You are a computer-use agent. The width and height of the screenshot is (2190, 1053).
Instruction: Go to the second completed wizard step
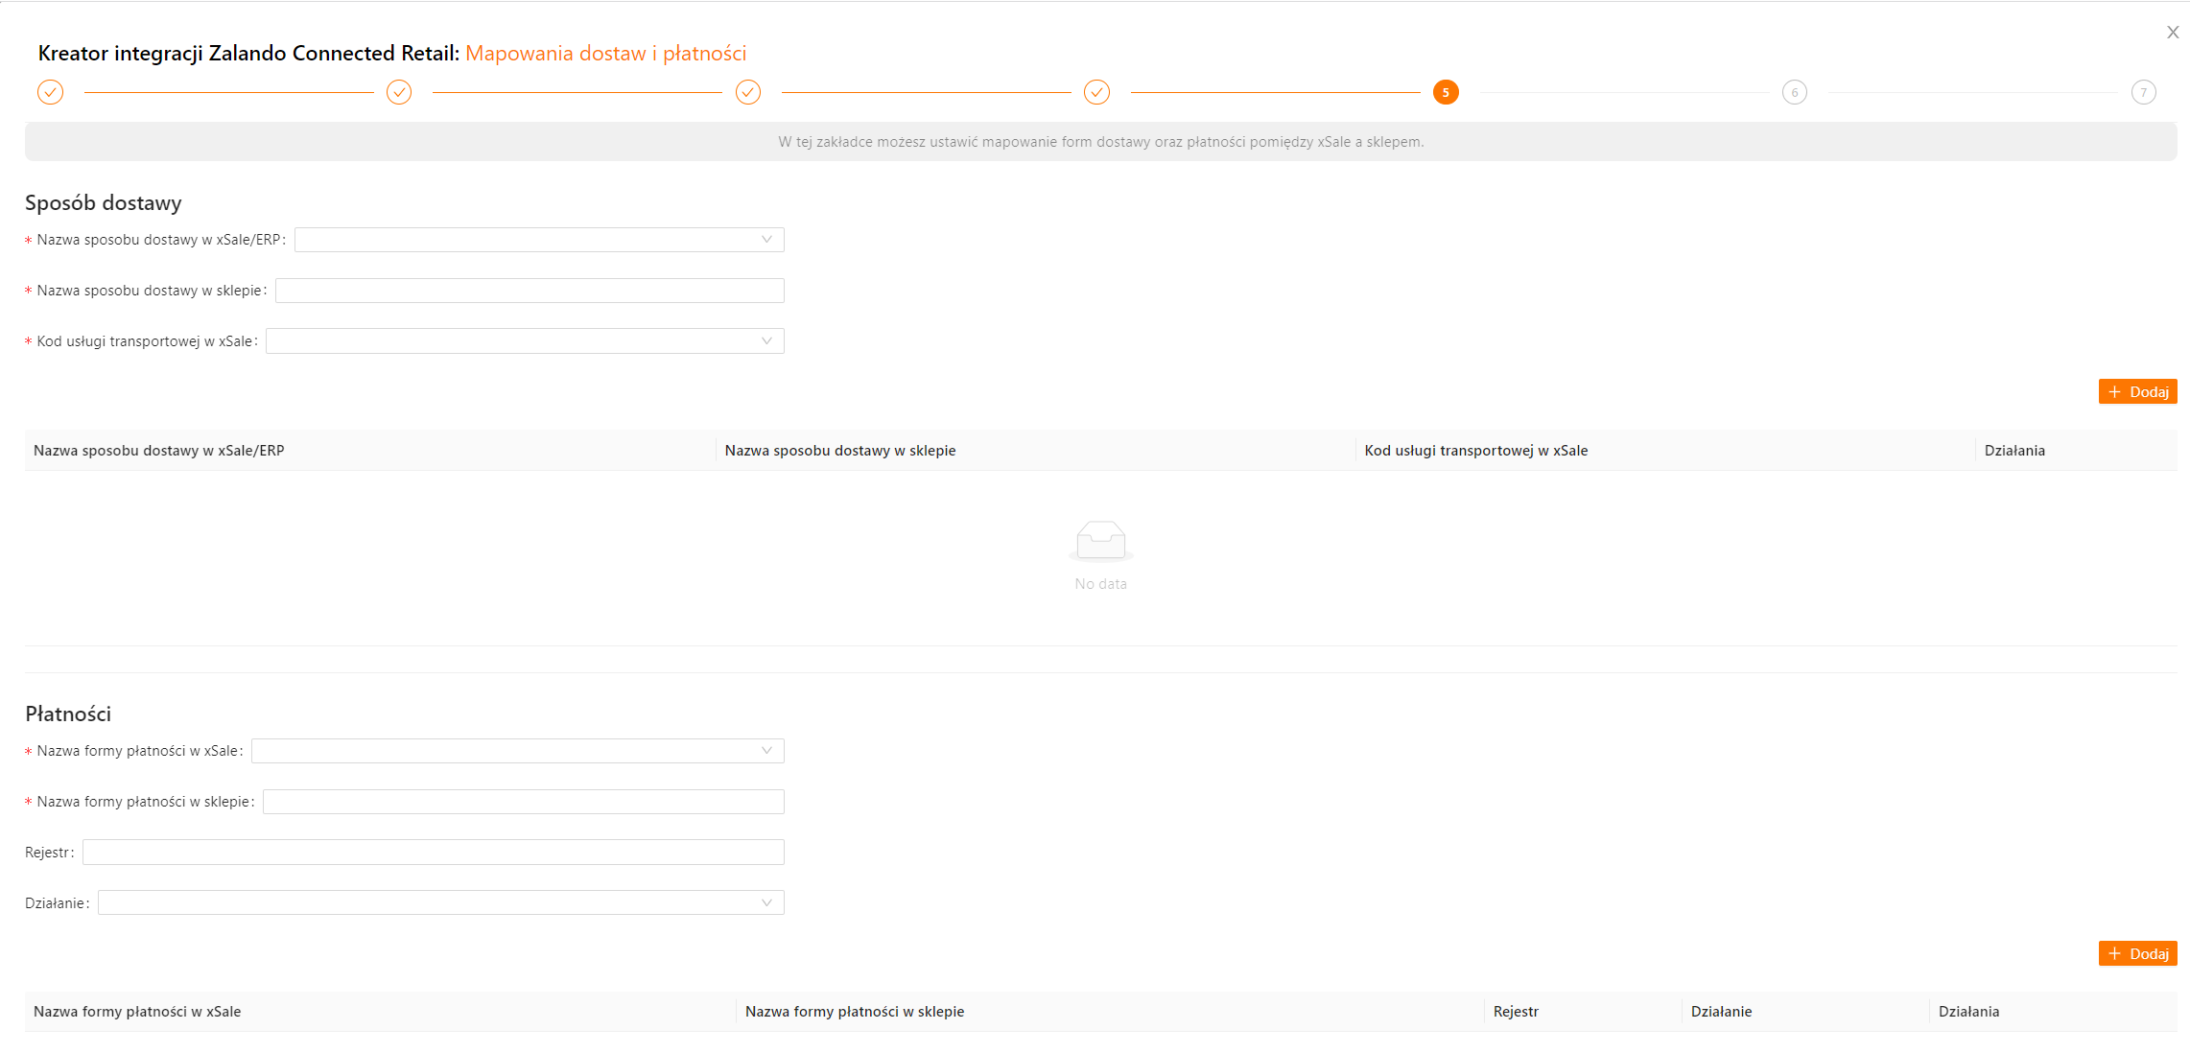click(x=399, y=92)
